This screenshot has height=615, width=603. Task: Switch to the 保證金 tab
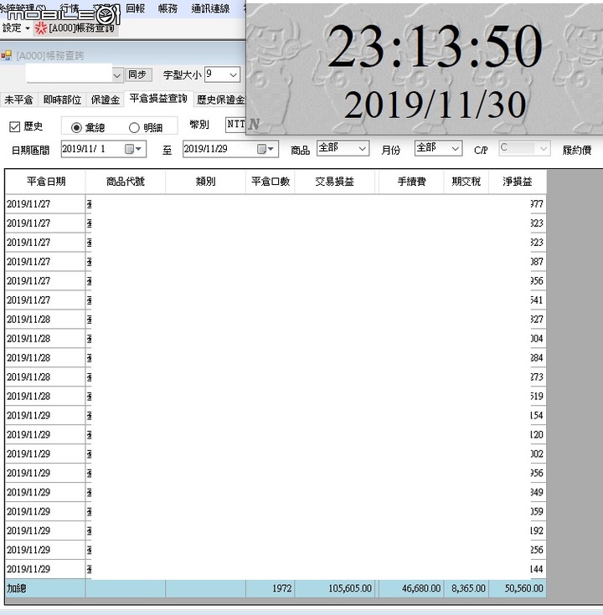click(x=106, y=100)
